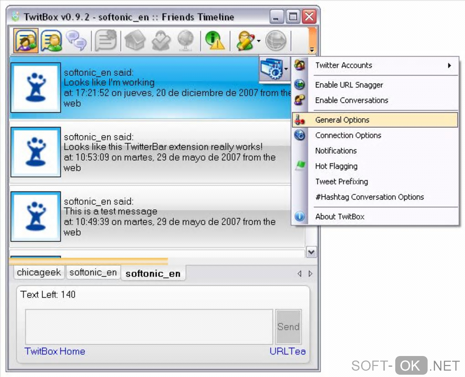The image size is (465, 377).
Task: Open General Options
Action: [375, 120]
